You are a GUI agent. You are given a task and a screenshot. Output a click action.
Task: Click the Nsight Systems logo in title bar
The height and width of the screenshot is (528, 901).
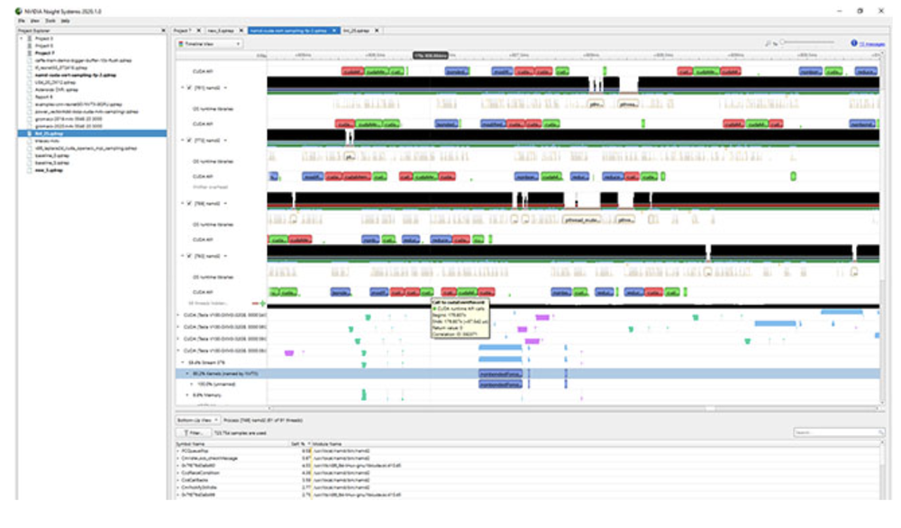(x=19, y=11)
